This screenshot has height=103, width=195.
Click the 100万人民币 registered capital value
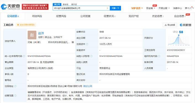pyautogui.click(x=106, y=44)
